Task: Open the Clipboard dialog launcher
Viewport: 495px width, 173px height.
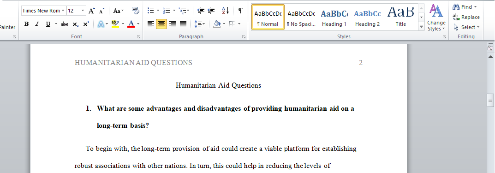Action: pos(14,37)
